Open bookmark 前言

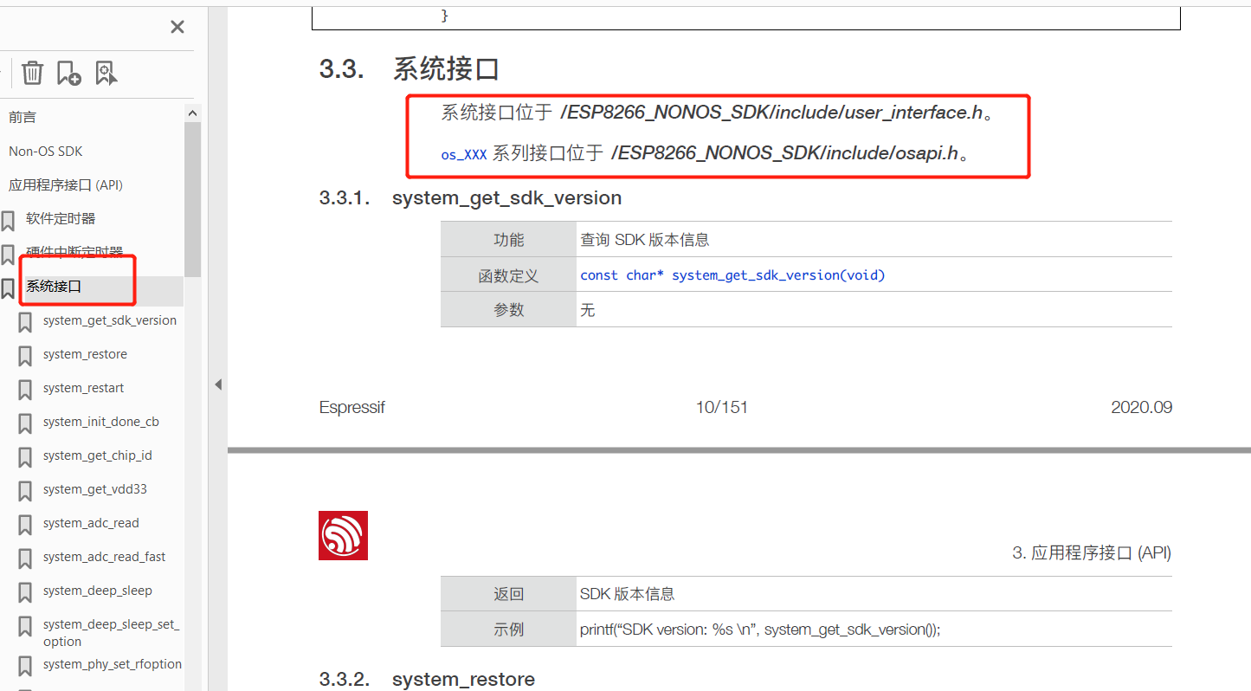23,117
